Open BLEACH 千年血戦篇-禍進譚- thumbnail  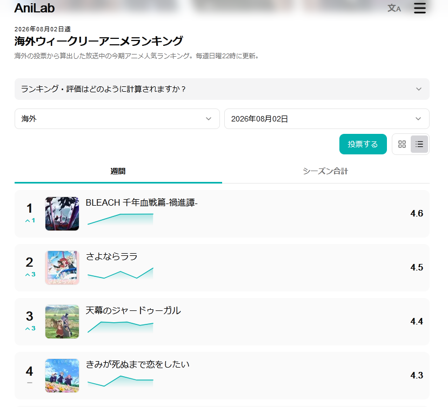(x=62, y=214)
